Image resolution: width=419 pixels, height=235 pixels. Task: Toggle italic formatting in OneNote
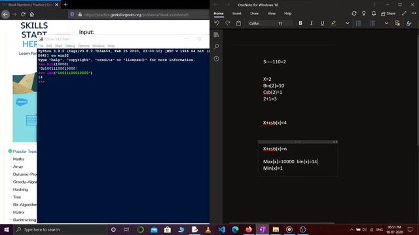(312, 23)
